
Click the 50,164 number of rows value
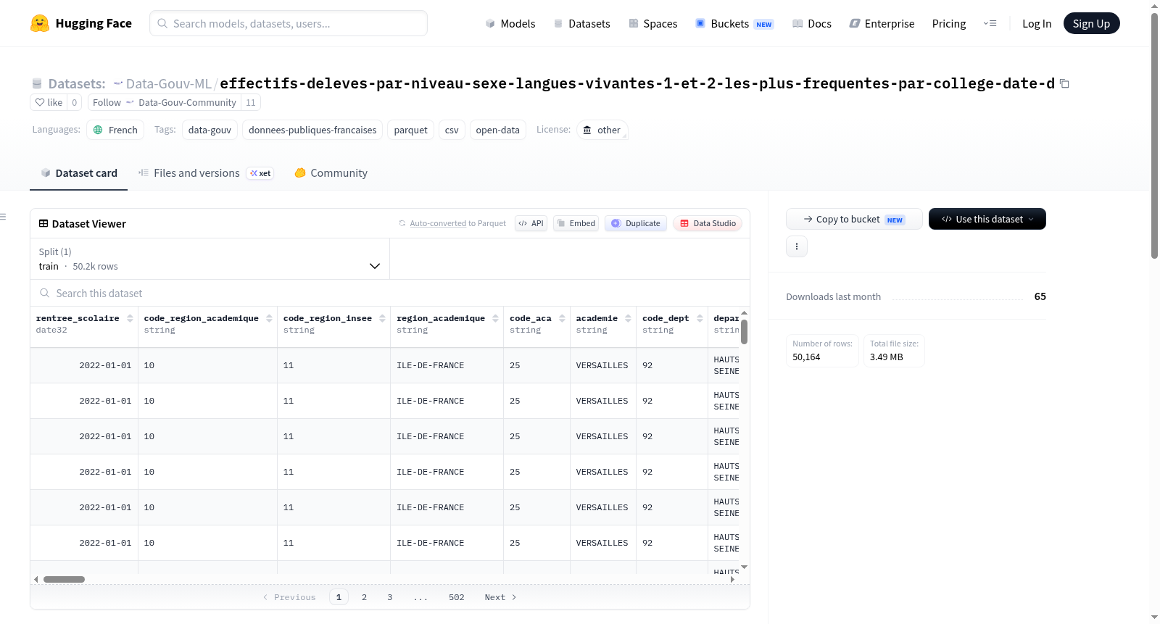[x=806, y=357]
